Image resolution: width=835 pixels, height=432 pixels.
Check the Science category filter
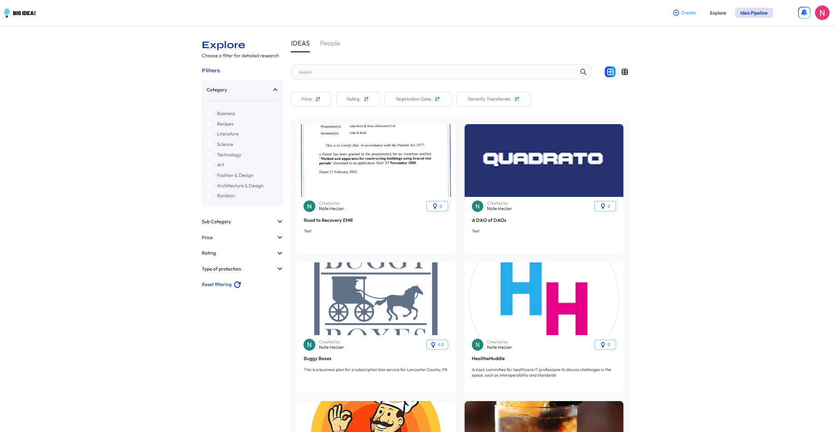click(209, 144)
